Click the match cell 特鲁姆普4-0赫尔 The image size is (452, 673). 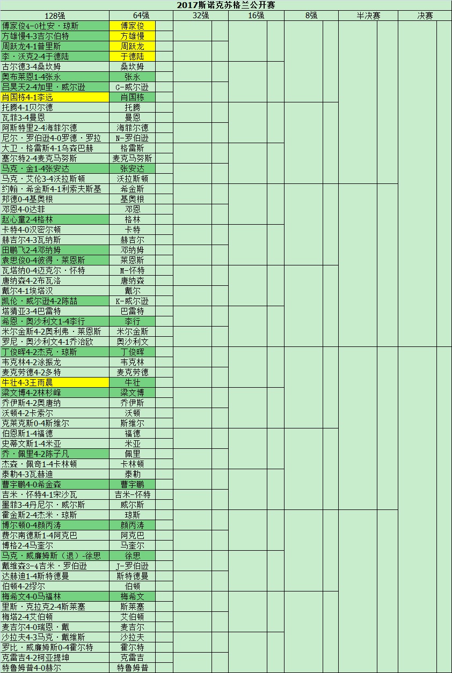tap(55, 668)
